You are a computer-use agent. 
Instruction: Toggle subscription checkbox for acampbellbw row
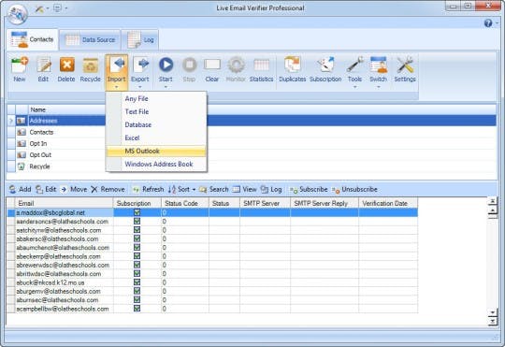click(x=137, y=309)
